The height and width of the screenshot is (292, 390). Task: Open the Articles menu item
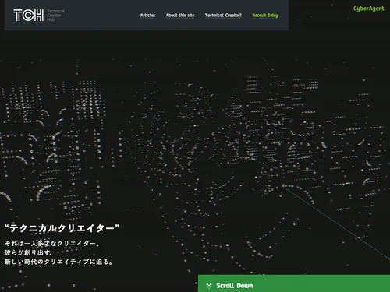147,16
